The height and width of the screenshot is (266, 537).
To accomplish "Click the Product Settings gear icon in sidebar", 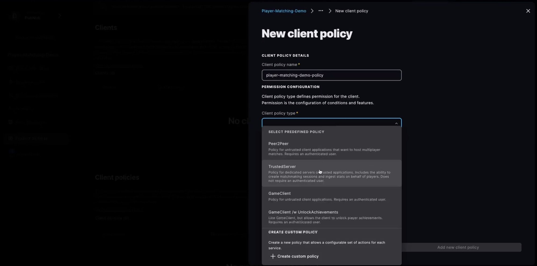I will pos(10,138).
